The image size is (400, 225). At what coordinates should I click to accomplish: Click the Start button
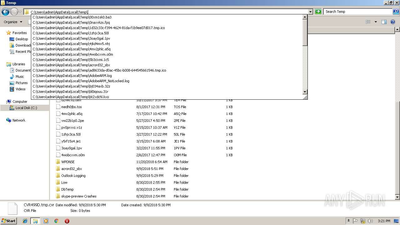(x=8, y=221)
